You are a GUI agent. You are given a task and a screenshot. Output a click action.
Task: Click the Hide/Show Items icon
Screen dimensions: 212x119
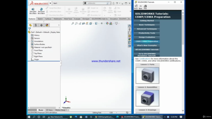tap(102, 23)
